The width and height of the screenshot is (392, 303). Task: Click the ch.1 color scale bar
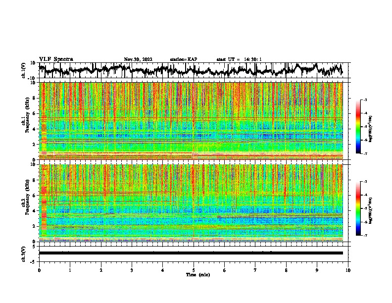pyautogui.click(x=358, y=127)
